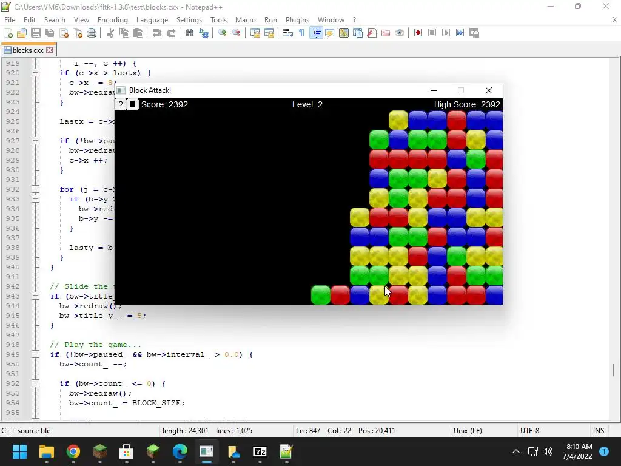Click the Unix (LF) status bar entry
This screenshot has width=621, height=466.
click(x=468, y=431)
